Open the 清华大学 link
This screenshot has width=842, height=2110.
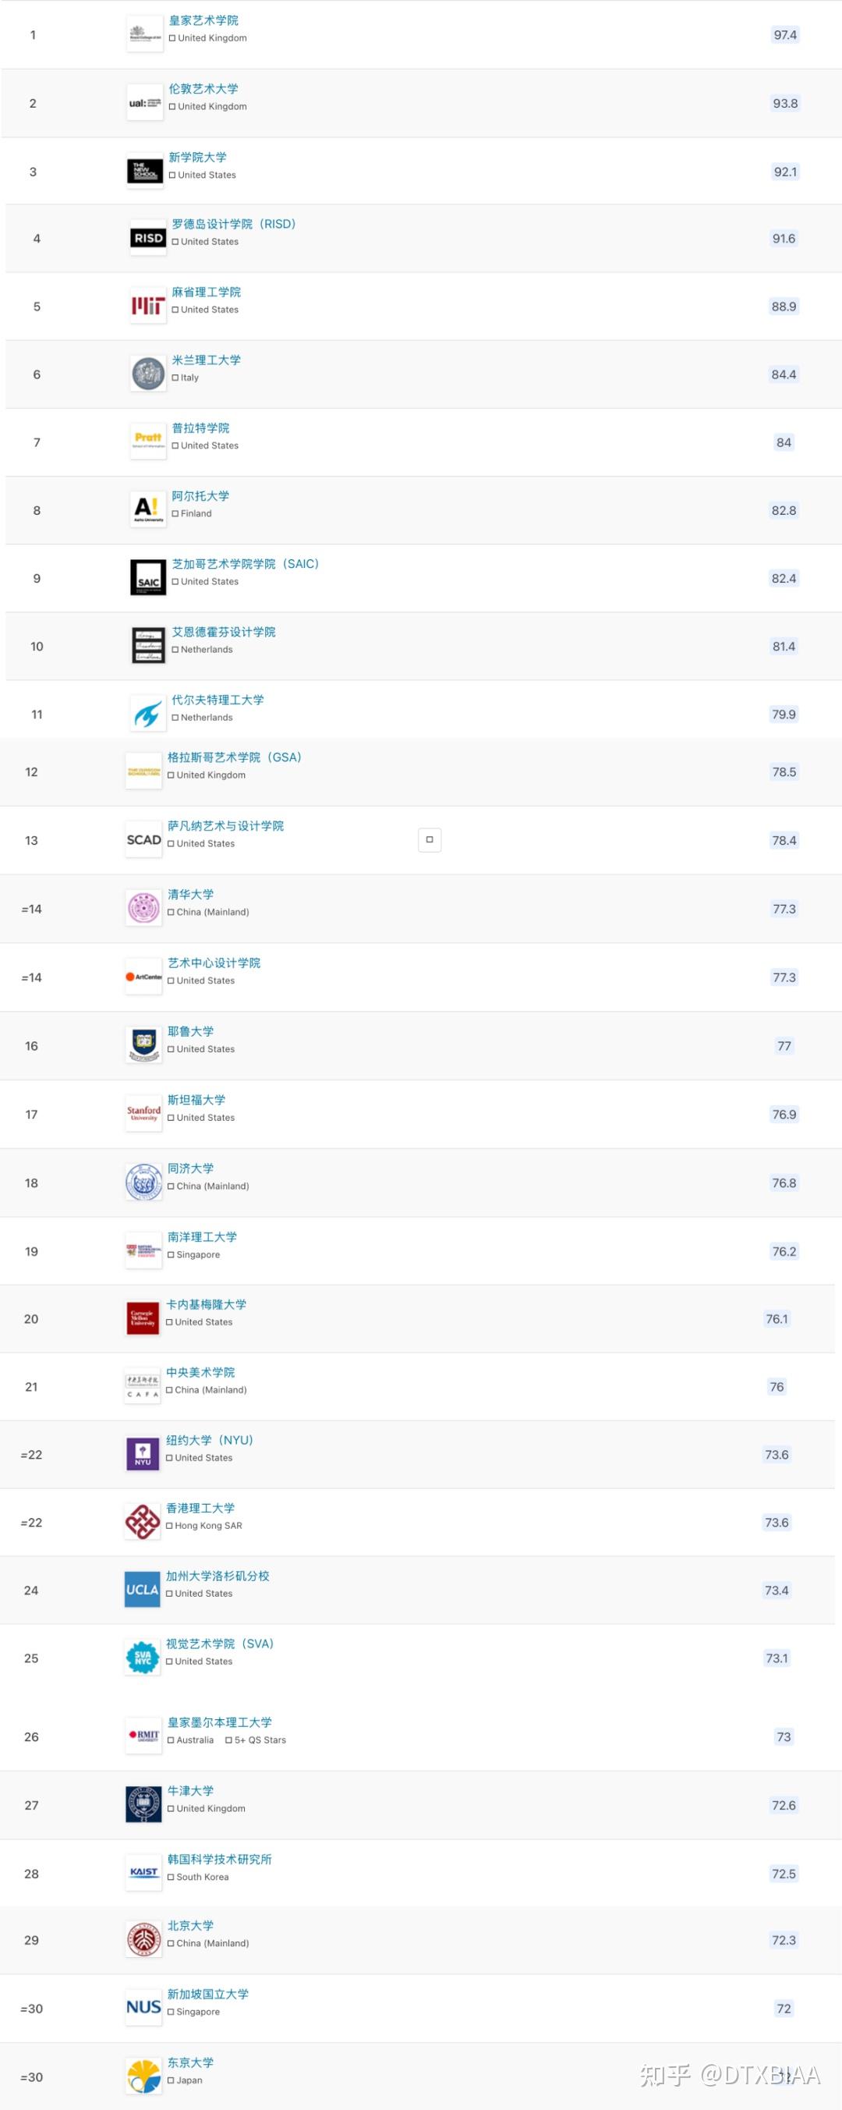(191, 895)
